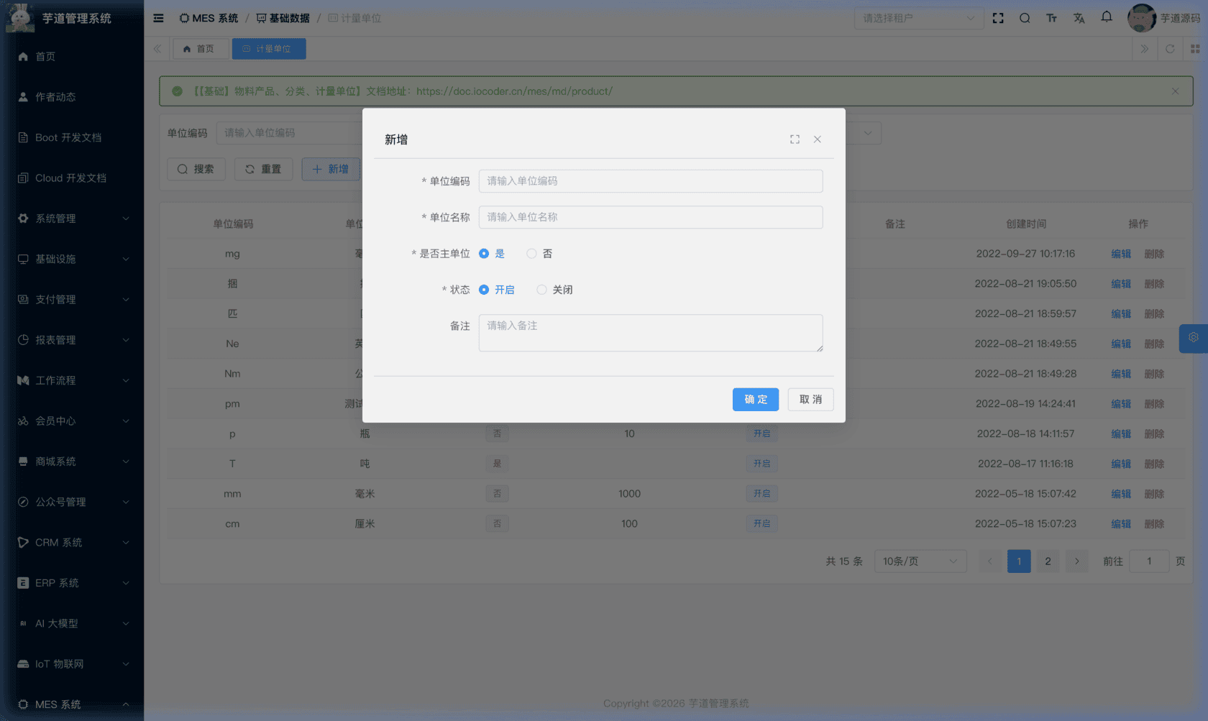Image resolution: width=1208 pixels, height=721 pixels.
Task: Click the font size icon in header
Action: [1051, 18]
